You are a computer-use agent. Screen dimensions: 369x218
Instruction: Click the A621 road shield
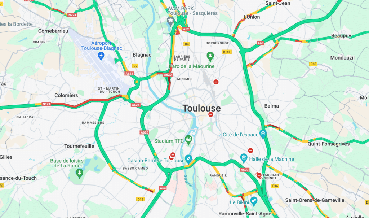click(x=129, y=74)
